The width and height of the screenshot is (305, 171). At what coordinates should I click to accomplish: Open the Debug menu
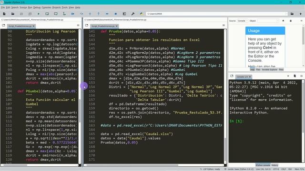[37, 8]
